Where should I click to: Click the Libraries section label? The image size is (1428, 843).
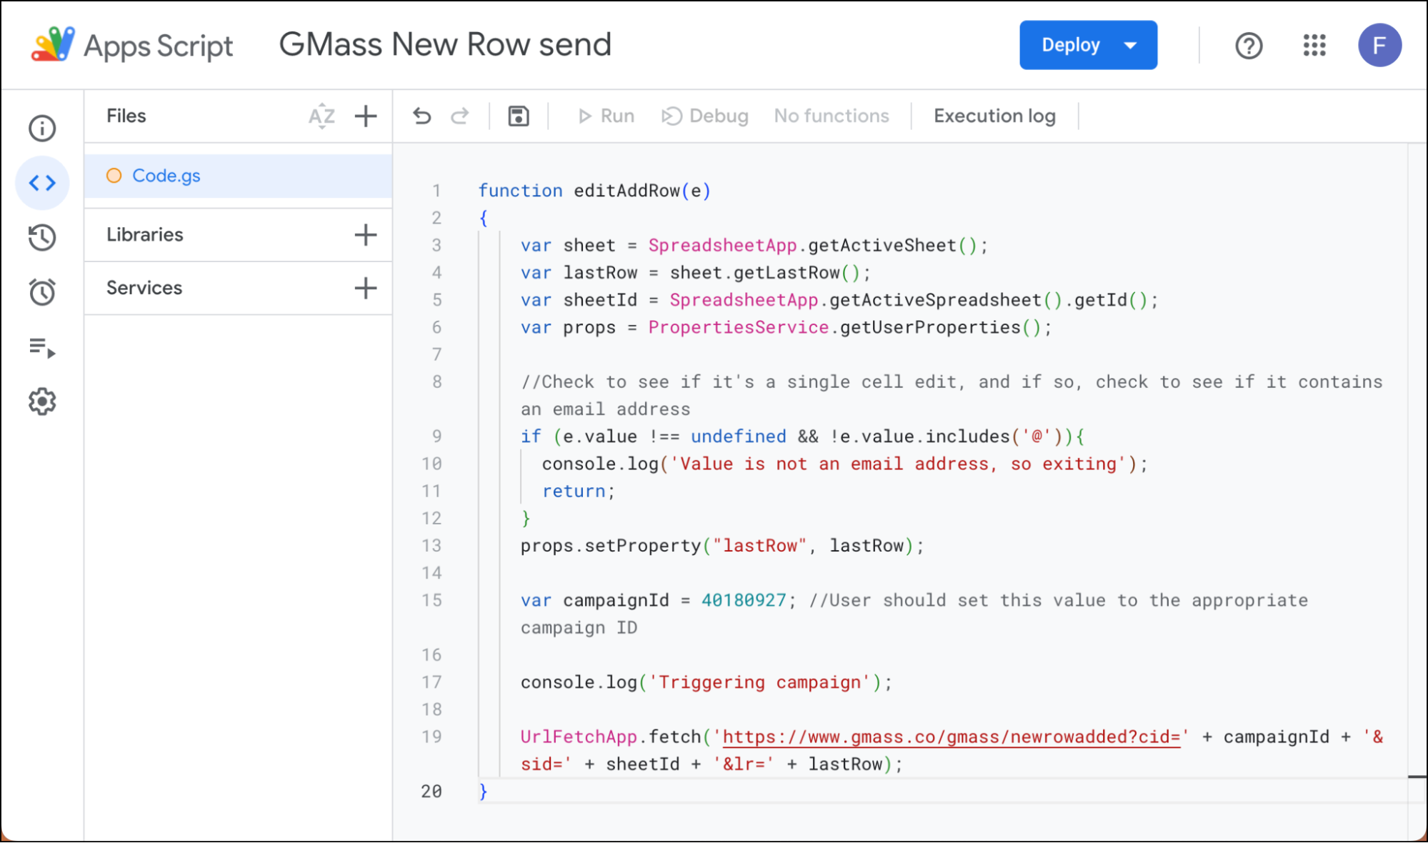[x=145, y=234]
